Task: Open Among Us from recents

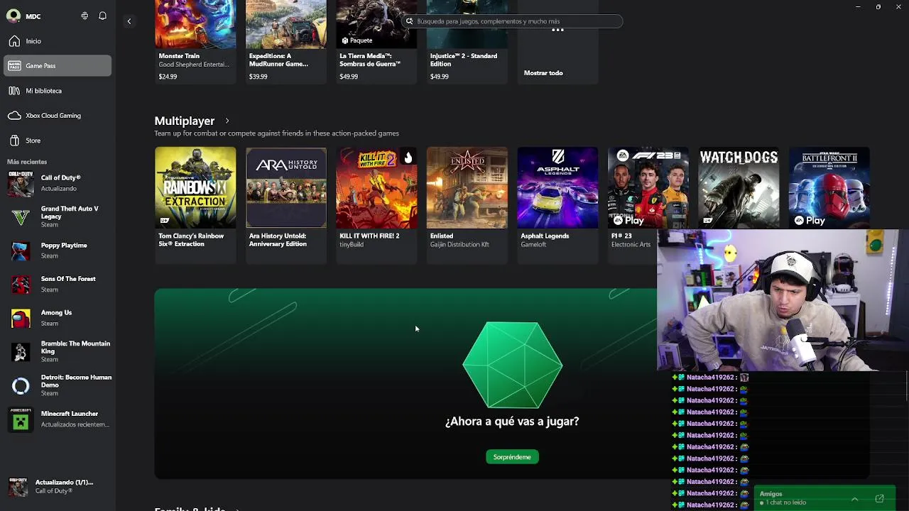Action: coord(58,318)
